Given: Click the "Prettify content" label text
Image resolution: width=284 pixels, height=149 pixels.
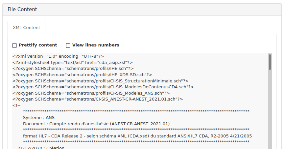Looking at the screenshot, I should pos(38,45).
